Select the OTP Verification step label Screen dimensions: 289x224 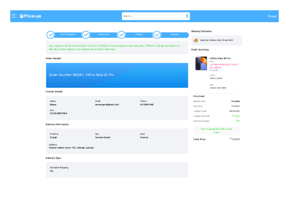pos(68,35)
